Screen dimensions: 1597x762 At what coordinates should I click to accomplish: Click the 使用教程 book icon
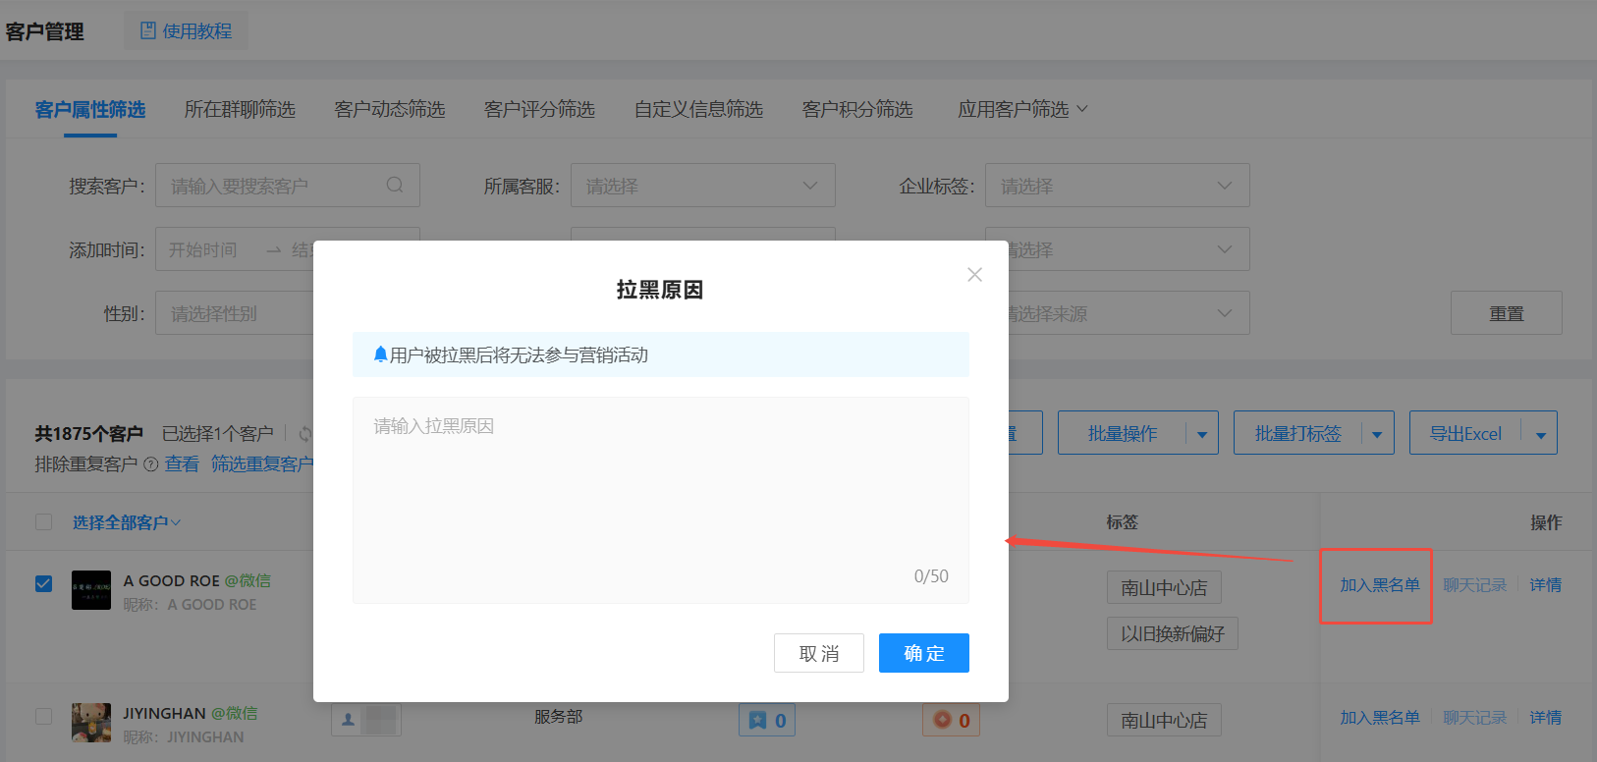(x=148, y=31)
